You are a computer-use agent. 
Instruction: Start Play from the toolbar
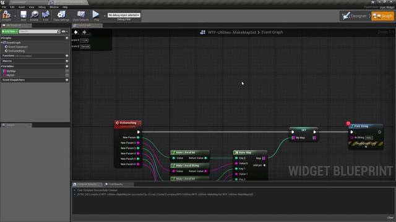96,15
